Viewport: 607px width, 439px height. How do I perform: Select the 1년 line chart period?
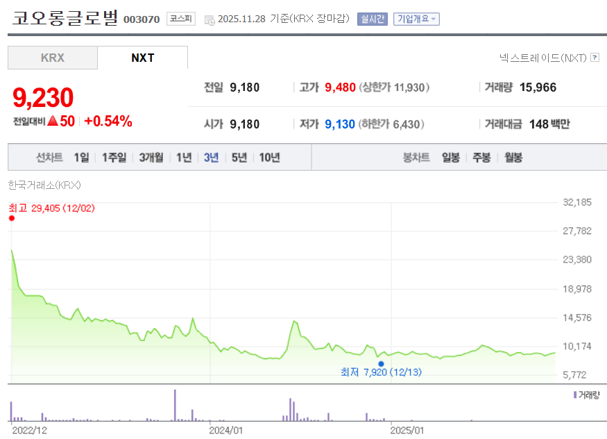(x=184, y=157)
